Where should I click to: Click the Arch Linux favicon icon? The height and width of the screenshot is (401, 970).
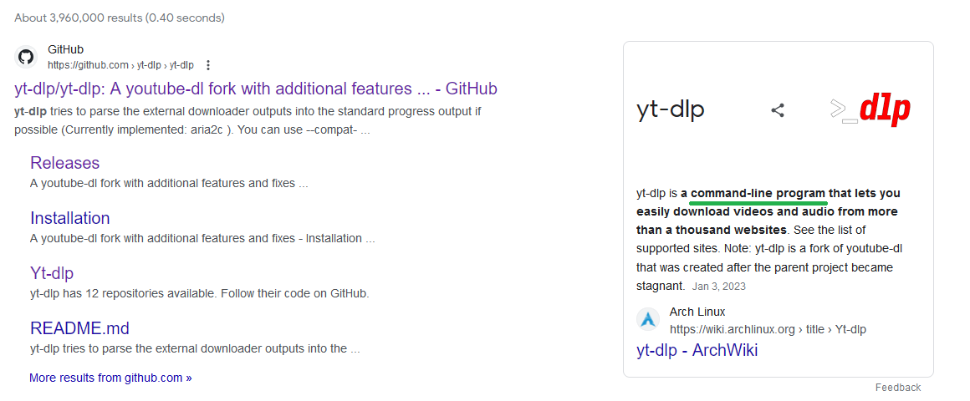pos(648,320)
